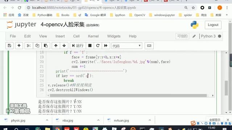Click the Logout button

point(213,25)
